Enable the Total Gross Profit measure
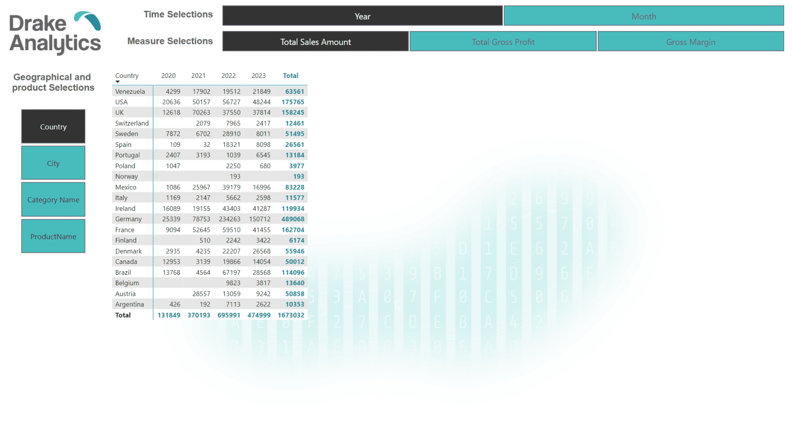 click(503, 41)
